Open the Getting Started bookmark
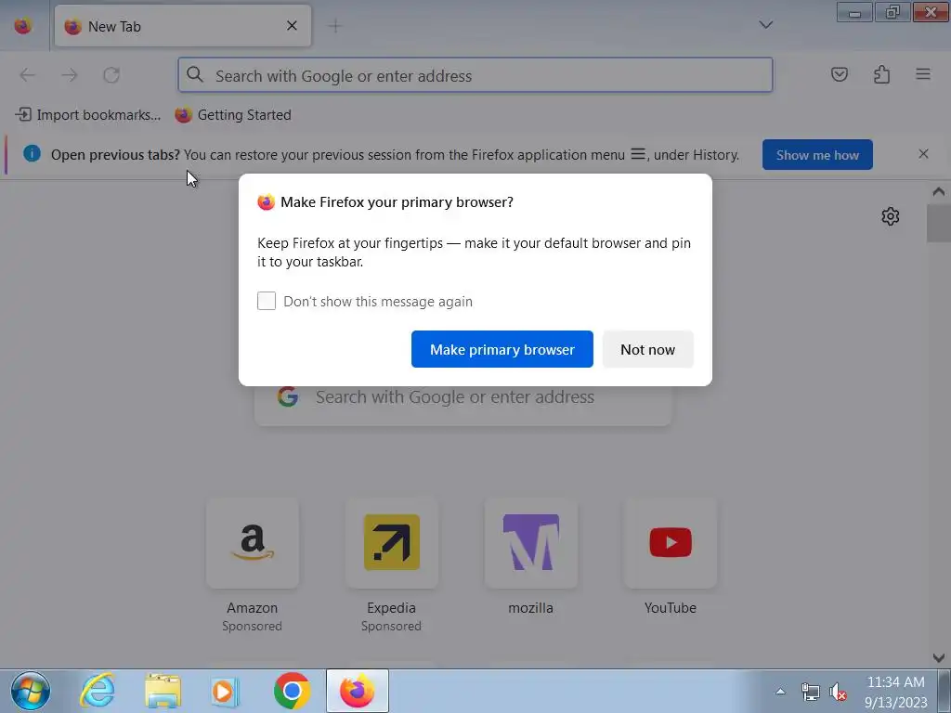The height and width of the screenshot is (713, 951). click(233, 114)
